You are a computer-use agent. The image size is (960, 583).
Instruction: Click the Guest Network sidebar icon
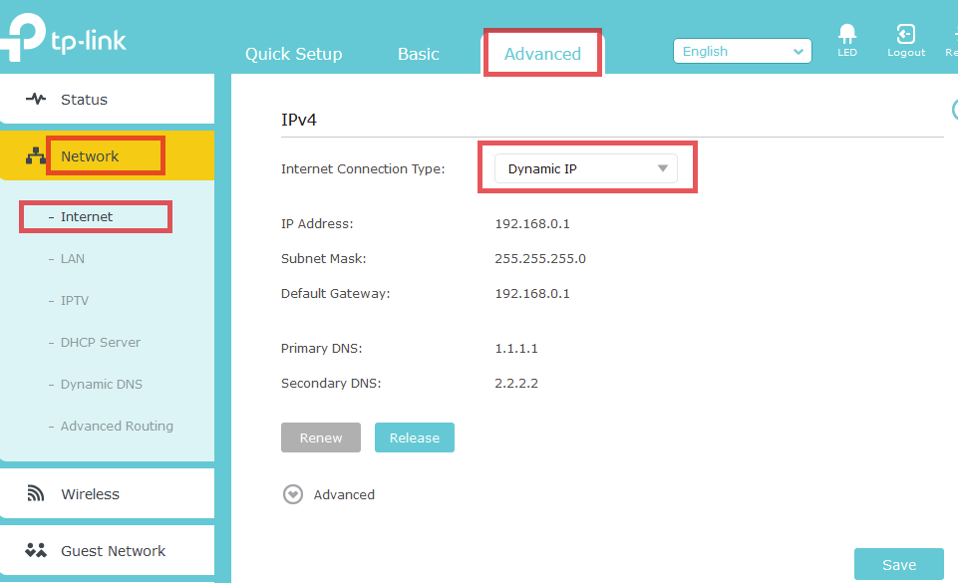pyautogui.click(x=35, y=550)
